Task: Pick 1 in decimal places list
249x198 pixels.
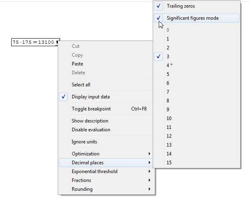Action: 168,39
